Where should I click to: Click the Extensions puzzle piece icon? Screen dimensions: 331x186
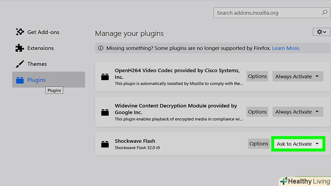point(20,48)
